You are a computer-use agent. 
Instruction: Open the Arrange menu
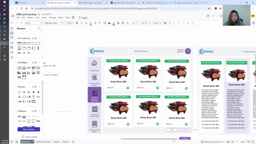[52, 18]
